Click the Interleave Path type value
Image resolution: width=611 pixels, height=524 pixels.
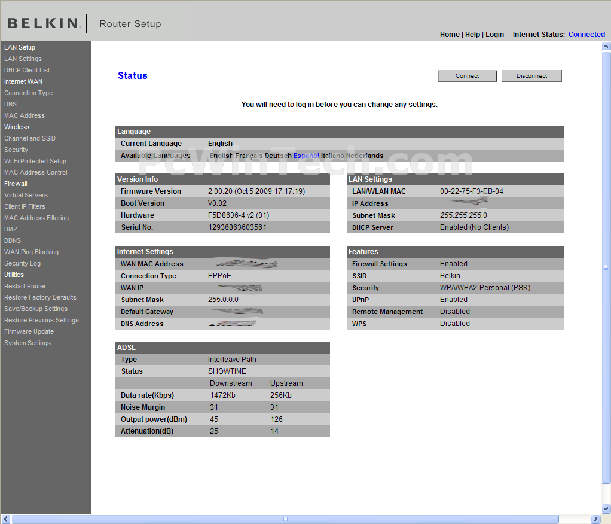tap(232, 360)
